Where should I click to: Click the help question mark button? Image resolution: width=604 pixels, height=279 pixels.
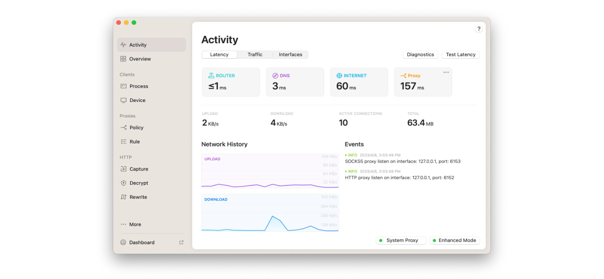(479, 29)
